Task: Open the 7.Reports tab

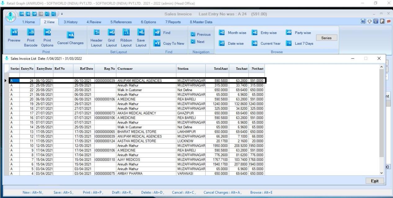Action: coord(173,22)
